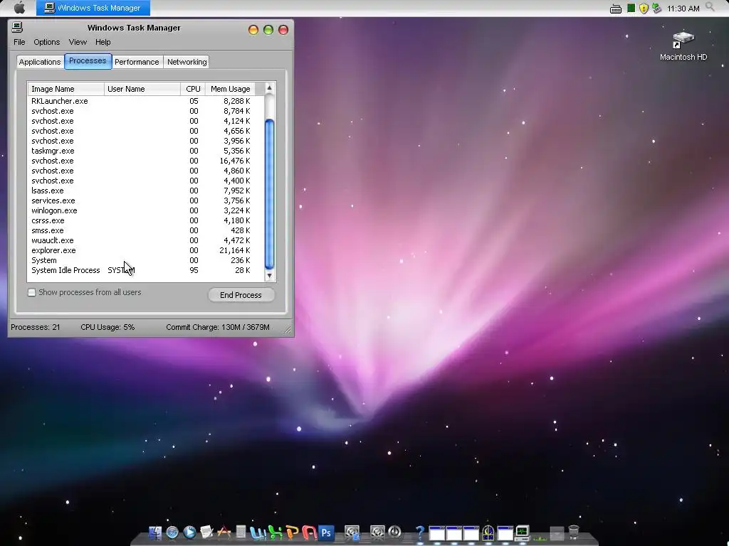Click the 11:30 AM clock
729x546 pixels.
point(683,9)
